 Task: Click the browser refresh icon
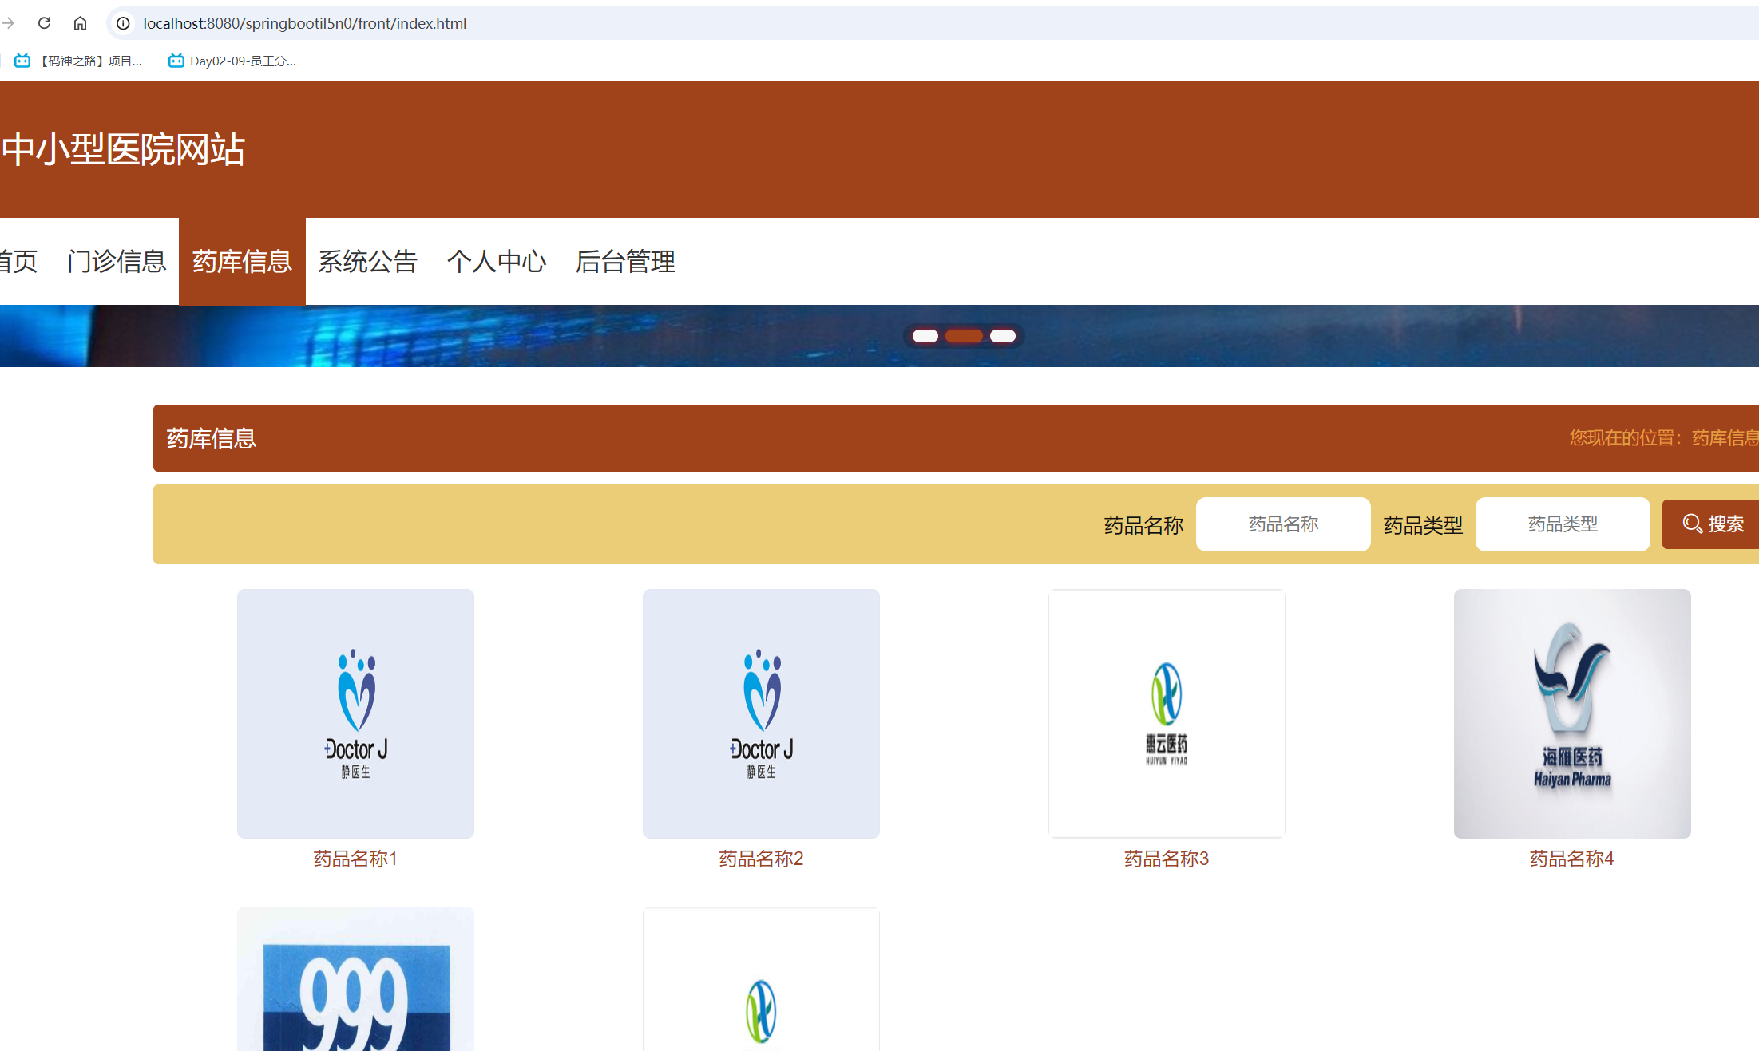(45, 23)
